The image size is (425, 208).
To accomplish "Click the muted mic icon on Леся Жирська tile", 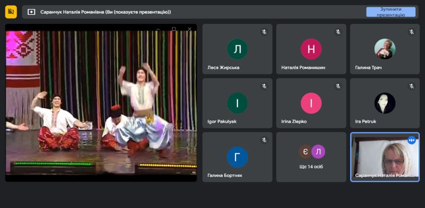I will (x=264, y=32).
